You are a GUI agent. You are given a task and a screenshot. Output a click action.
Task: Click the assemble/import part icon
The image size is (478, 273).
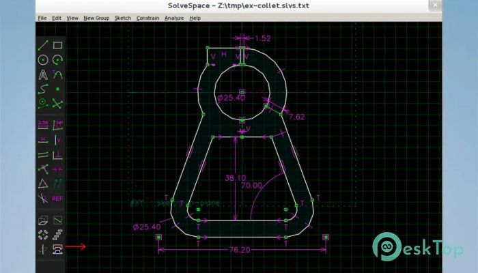pos(57,249)
